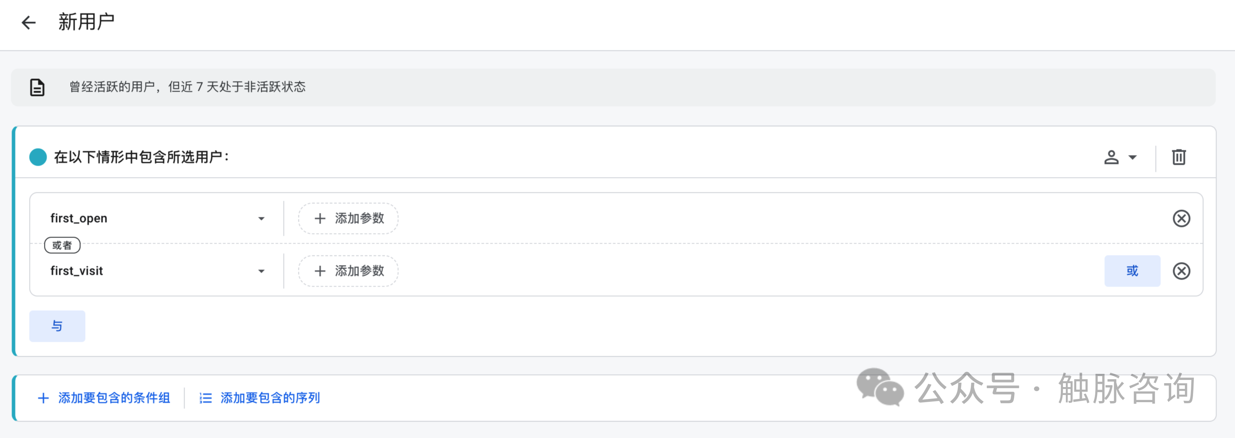This screenshot has width=1235, height=438.
Task: Click 添加要包含的条件组 link
Action: pyautogui.click(x=114, y=398)
